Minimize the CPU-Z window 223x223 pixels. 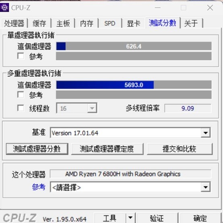158,8
